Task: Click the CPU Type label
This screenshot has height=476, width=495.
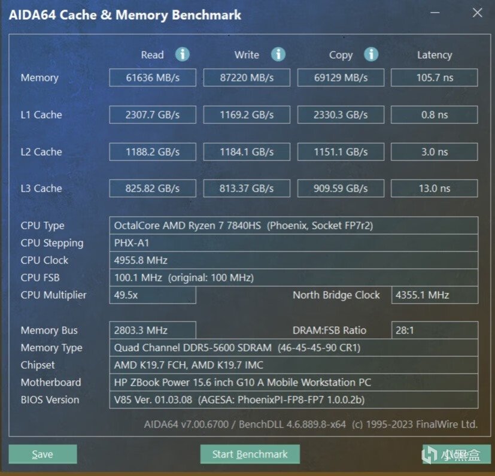Action: coord(42,226)
